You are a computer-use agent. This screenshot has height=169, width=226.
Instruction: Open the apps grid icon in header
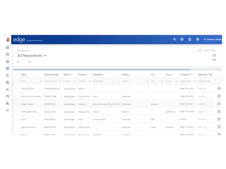pos(198,39)
